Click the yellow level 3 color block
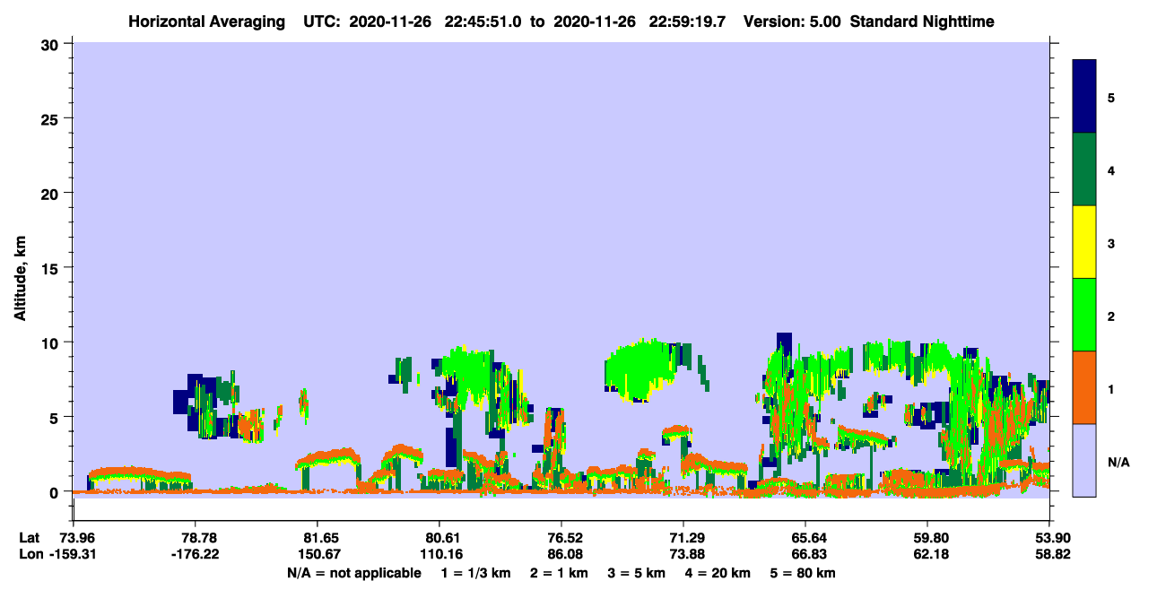Screen dimensions: 1166x598 (x=1084, y=242)
